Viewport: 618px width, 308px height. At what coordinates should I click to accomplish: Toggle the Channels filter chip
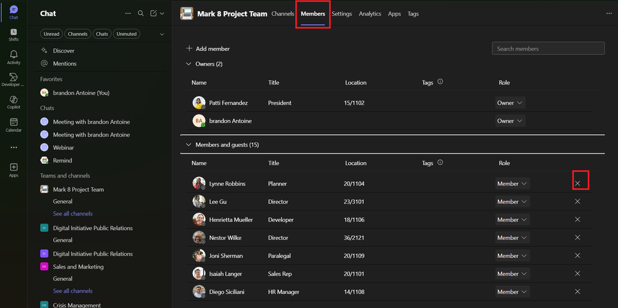[78, 34]
